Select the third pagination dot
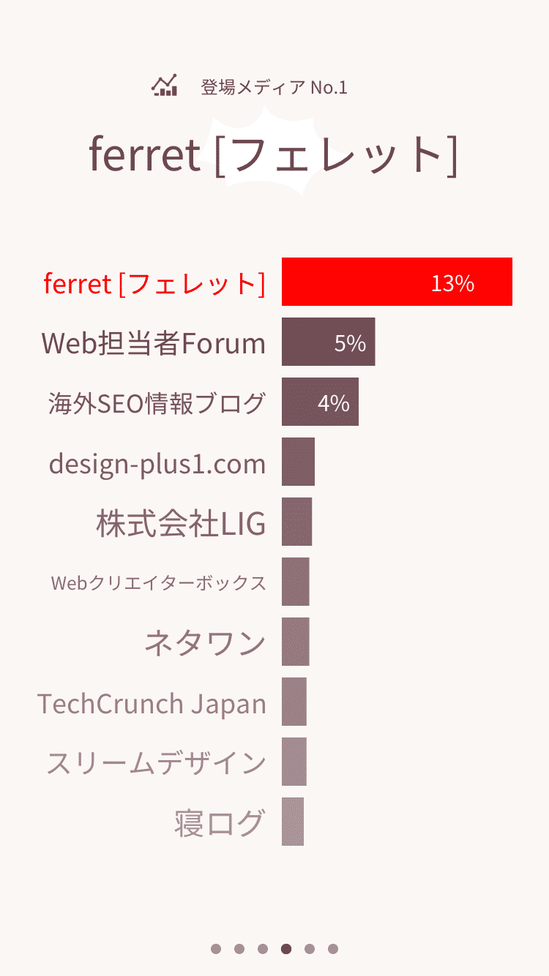This screenshot has height=976, width=549. pos(263,949)
